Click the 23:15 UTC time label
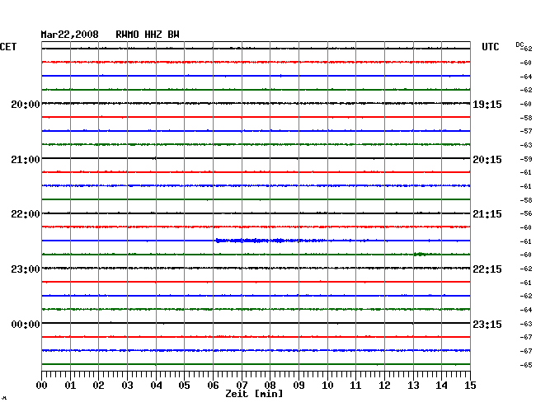The image size is (536, 407). [487, 324]
